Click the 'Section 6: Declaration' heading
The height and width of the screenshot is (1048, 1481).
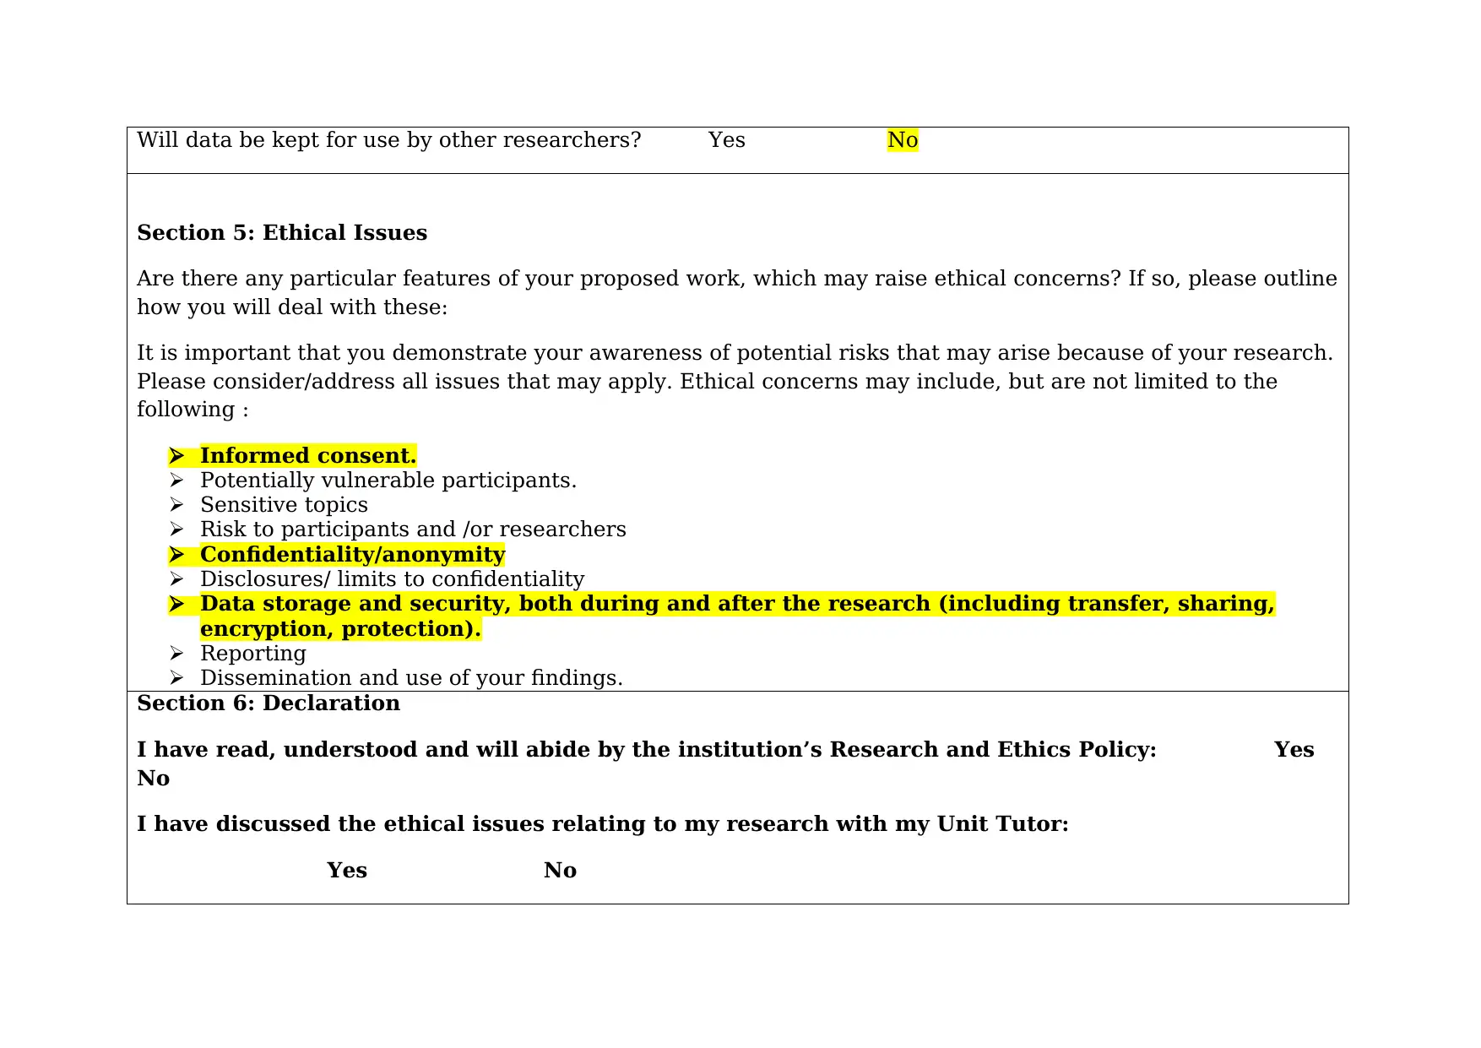tap(269, 703)
